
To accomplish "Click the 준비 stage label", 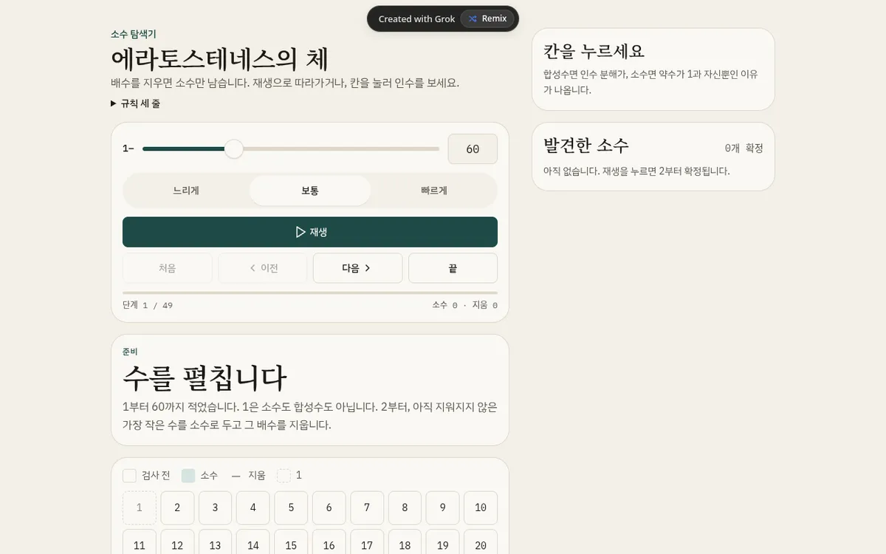I will (130, 352).
